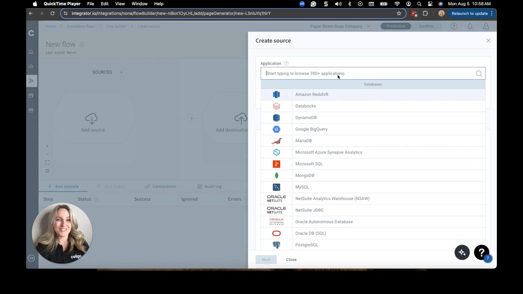Switch to the Connections tab

pos(161,186)
